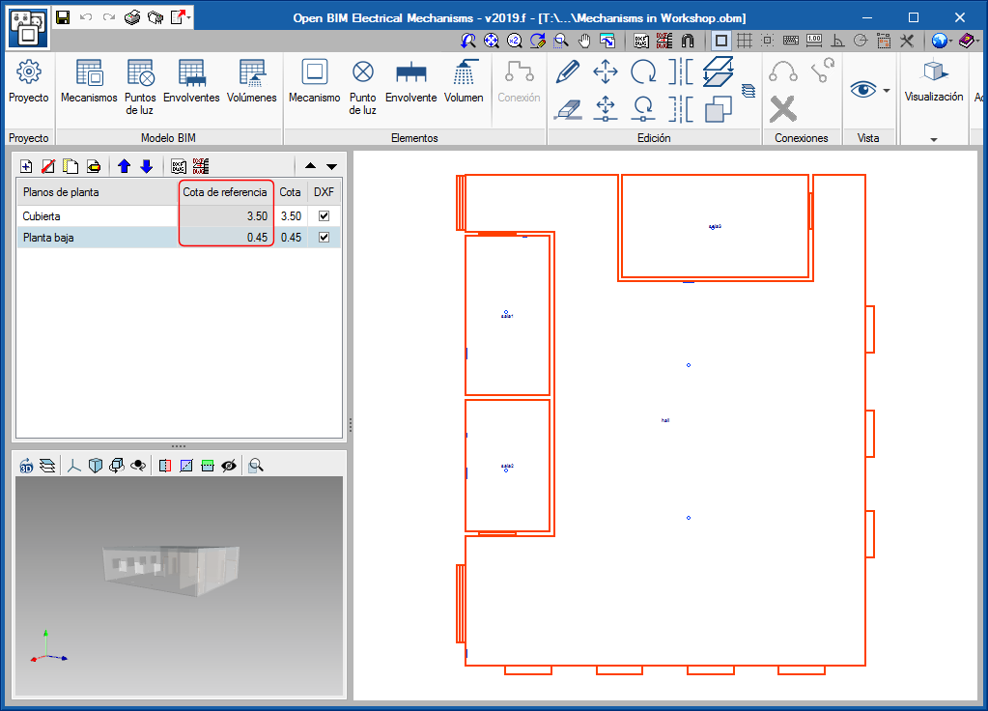988x711 pixels.
Task: Toggle the red vertical section cut icon
Action: click(x=165, y=466)
